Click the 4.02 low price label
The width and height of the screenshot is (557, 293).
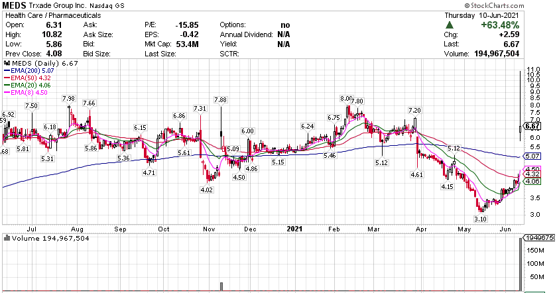pos(206,190)
